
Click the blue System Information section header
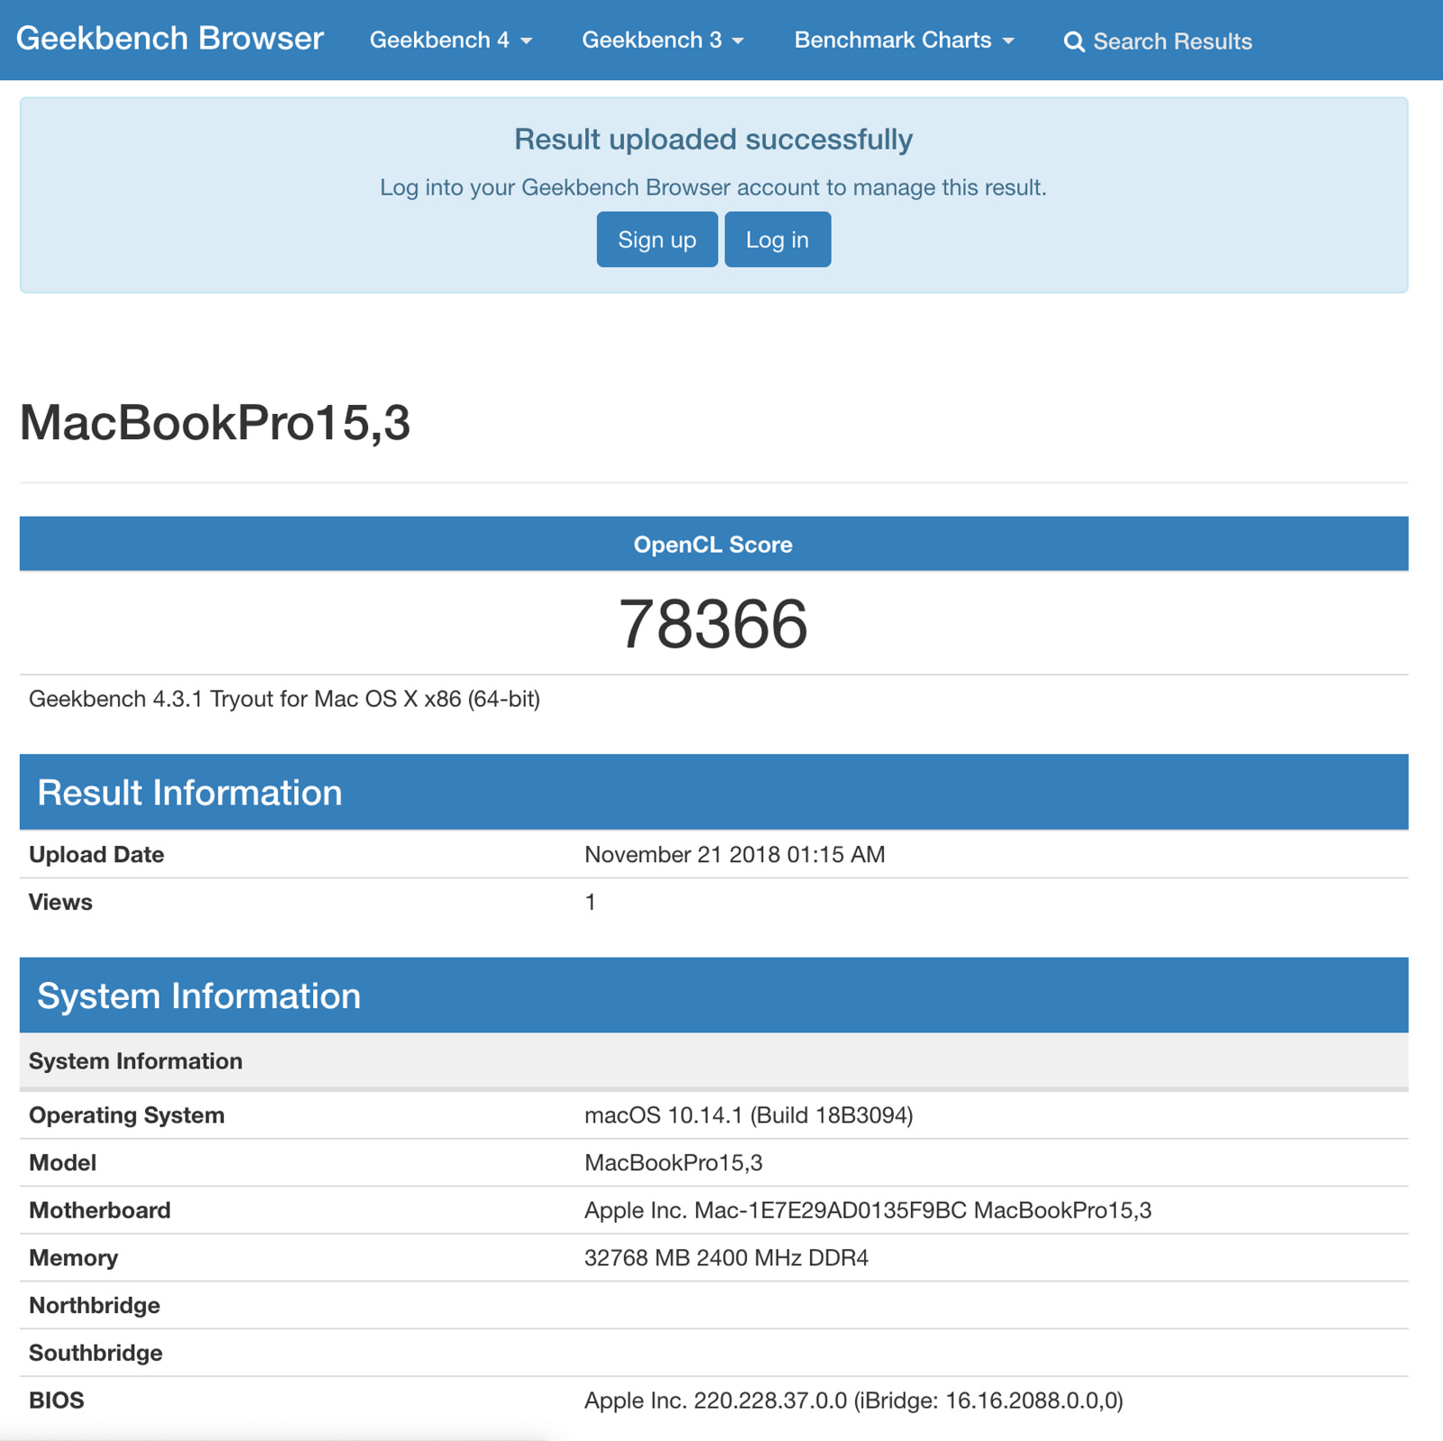click(x=713, y=996)
